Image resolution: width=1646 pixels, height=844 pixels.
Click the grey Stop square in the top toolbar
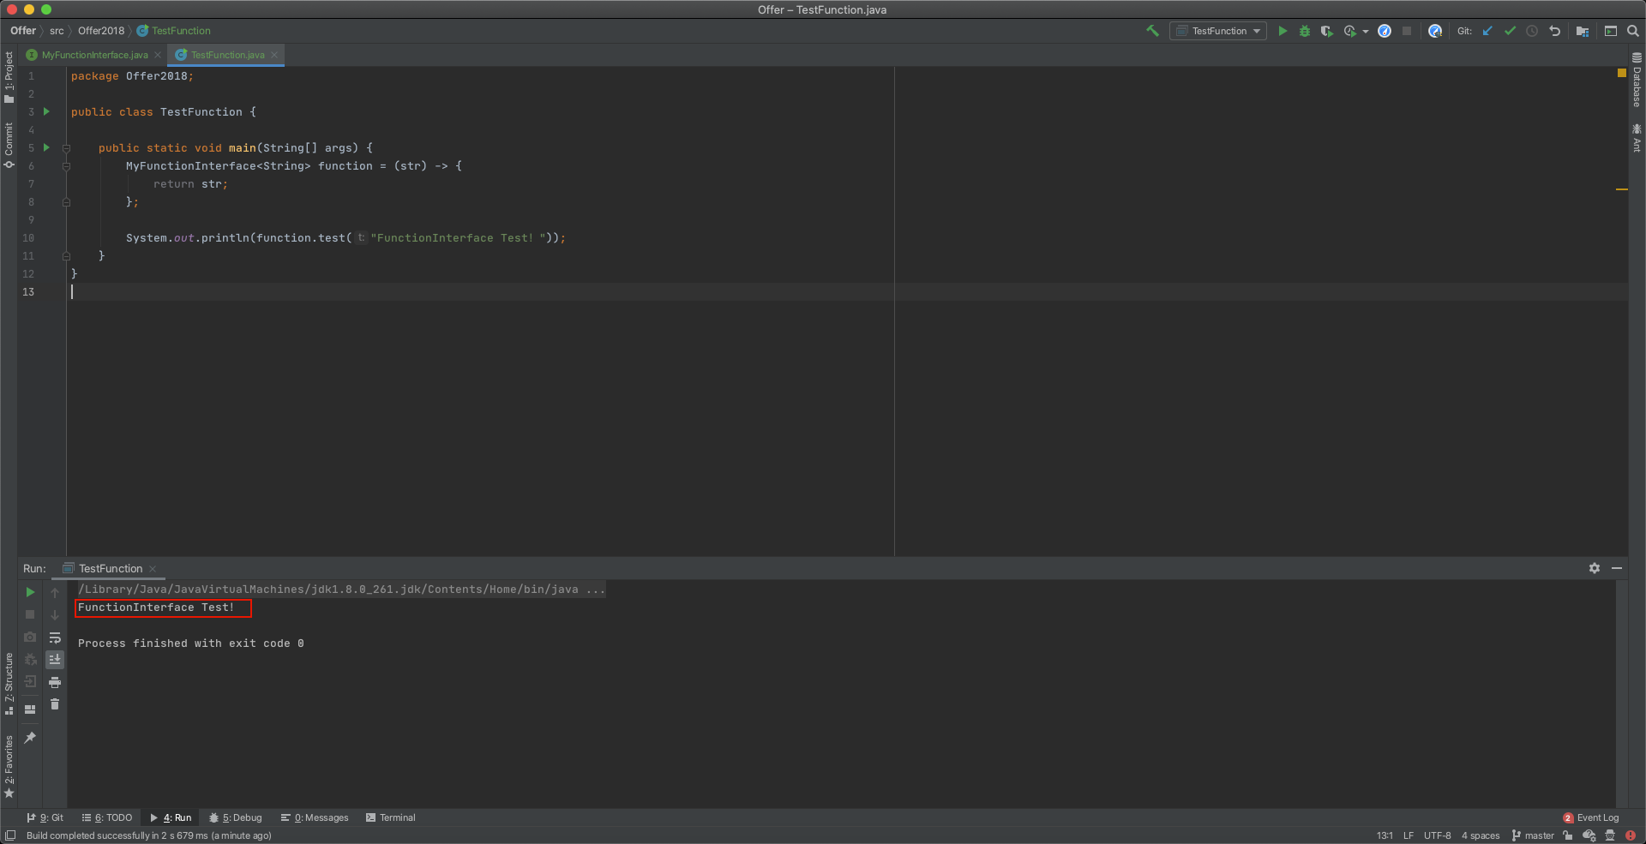click(x=1407, y=31)
